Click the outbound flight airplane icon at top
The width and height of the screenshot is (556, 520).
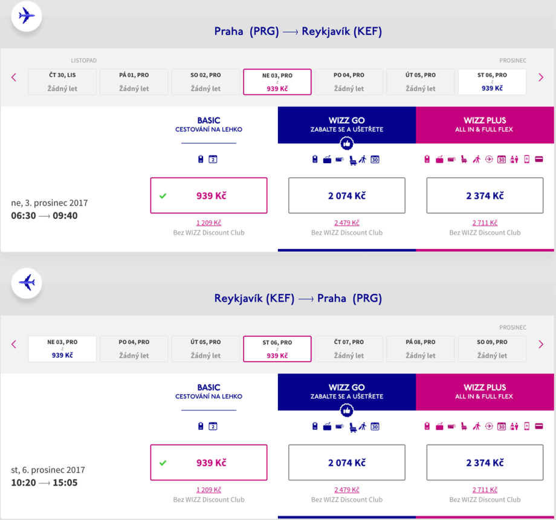tap(27, 16)
